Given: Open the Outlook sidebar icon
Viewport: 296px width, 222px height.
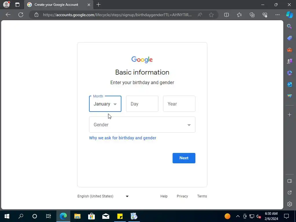Looking at the screenshot, I should pyautogui.click(x=289, y=84).
